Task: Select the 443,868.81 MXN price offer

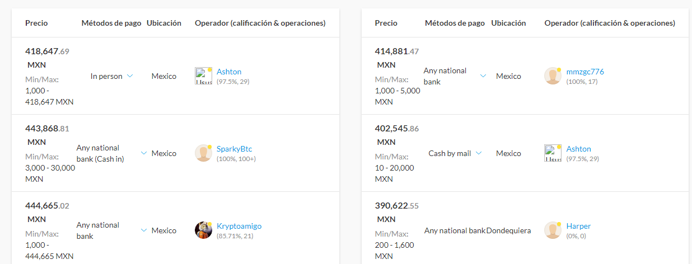Action: coord(47,129)
